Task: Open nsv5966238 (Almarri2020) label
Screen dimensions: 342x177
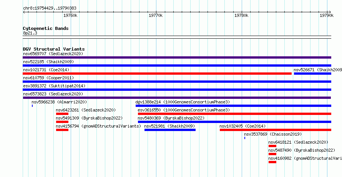Action: click(59, 102)
